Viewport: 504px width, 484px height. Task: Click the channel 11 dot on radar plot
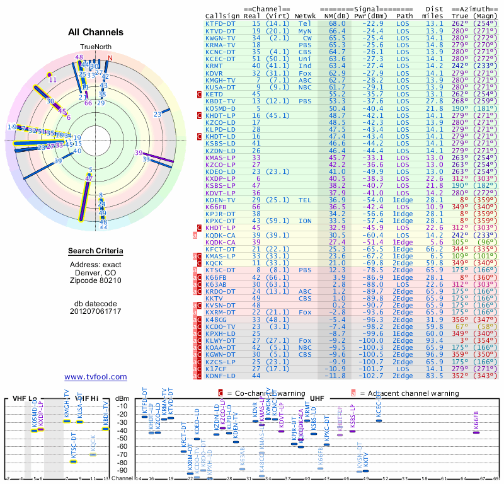49,75
